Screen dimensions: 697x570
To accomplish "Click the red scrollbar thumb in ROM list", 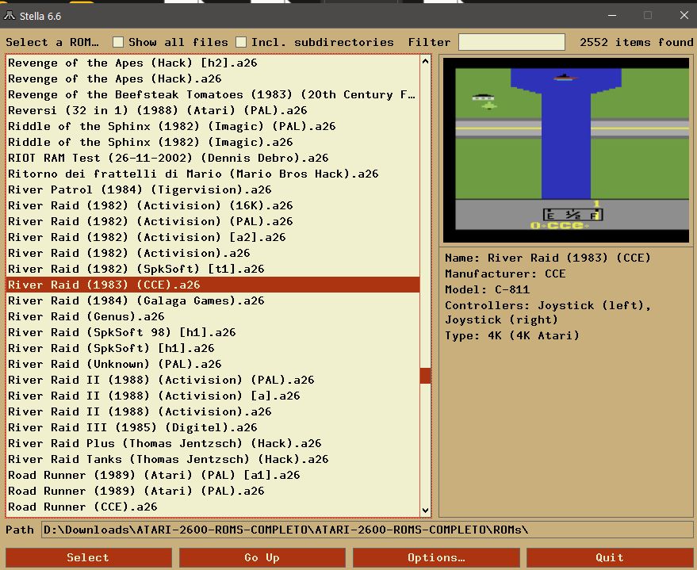I will click(425, 376).
